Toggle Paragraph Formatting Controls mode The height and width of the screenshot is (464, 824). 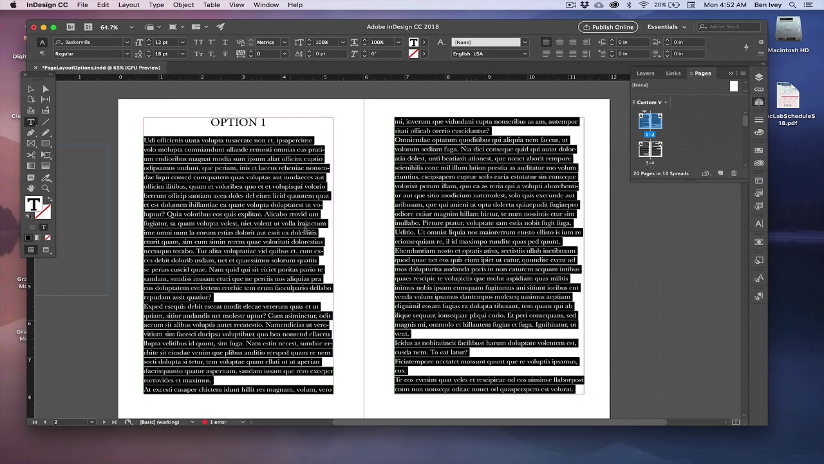click(x=42, y=53)
